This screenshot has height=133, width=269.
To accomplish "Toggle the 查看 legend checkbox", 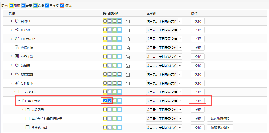I will pos(23,5).
